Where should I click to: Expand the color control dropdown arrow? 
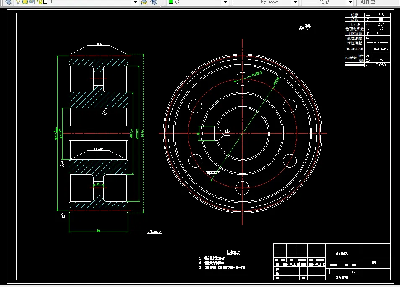tap(225, 2)
